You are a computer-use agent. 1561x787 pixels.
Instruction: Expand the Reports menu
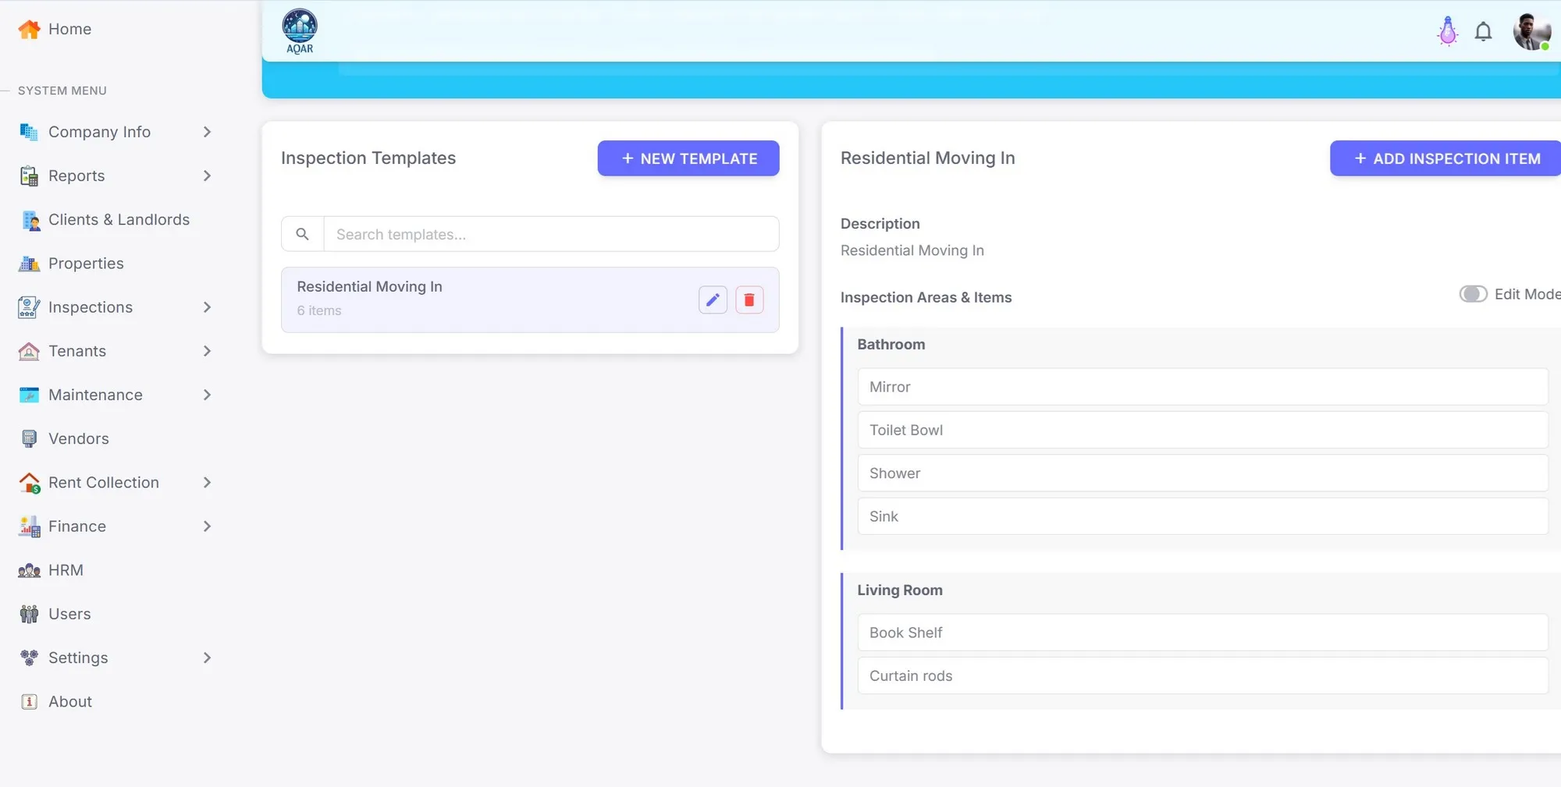207,175
